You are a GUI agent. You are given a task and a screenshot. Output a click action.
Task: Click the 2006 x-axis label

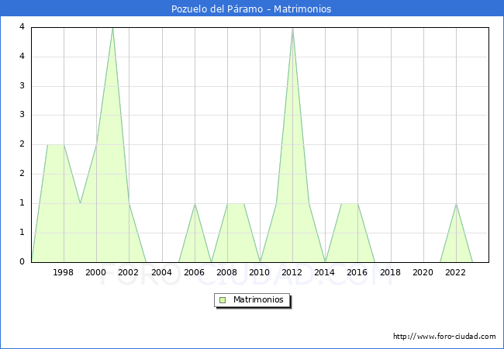pos(194,272)
